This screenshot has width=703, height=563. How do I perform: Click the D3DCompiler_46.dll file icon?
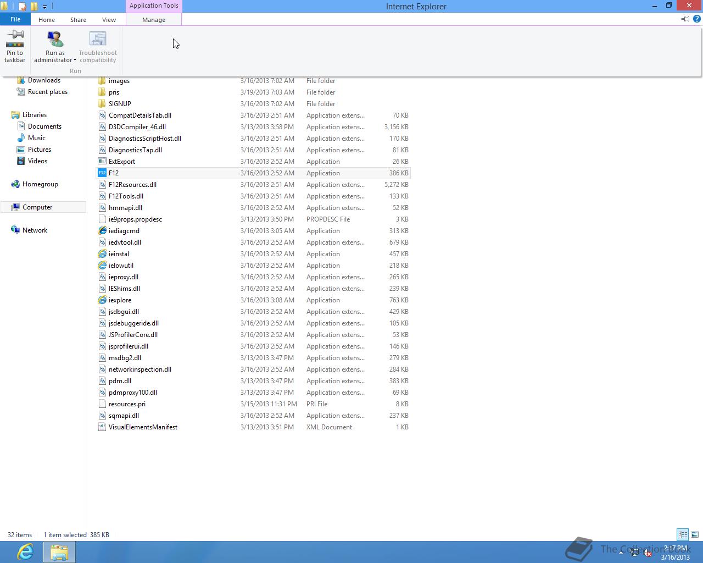coord(102,127)
